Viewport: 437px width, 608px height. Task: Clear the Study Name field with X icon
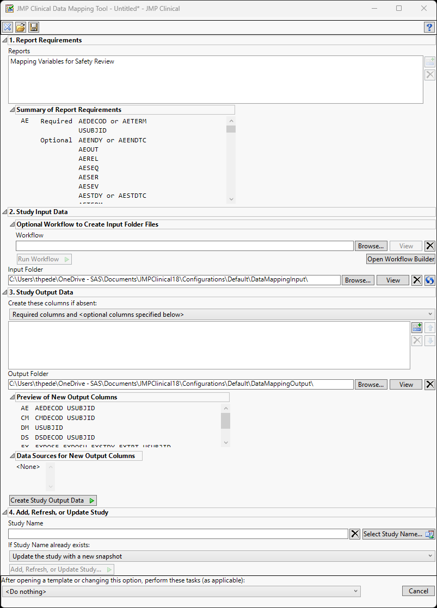click(x=355, y=534)
